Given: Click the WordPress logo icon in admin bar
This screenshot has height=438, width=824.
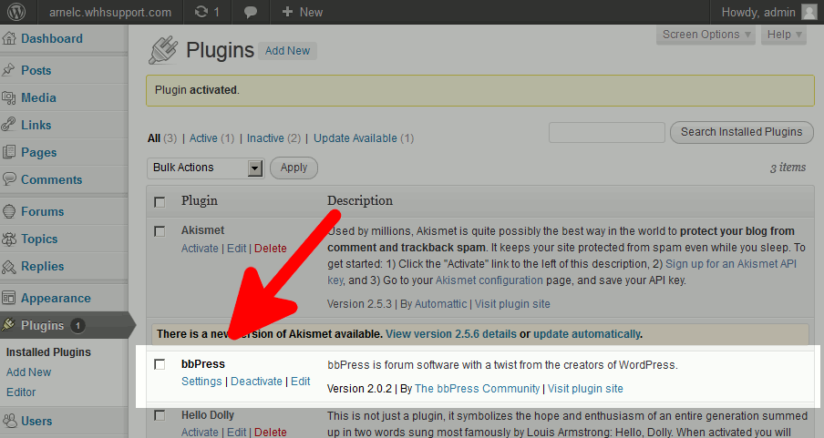Looking at the screenshot, I should (x=18, y=12).
